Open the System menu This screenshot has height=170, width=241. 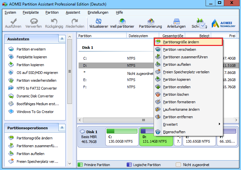(x=10, y=12)
